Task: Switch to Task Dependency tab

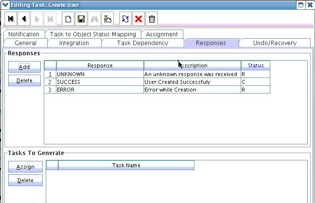Action: (142, 43)
